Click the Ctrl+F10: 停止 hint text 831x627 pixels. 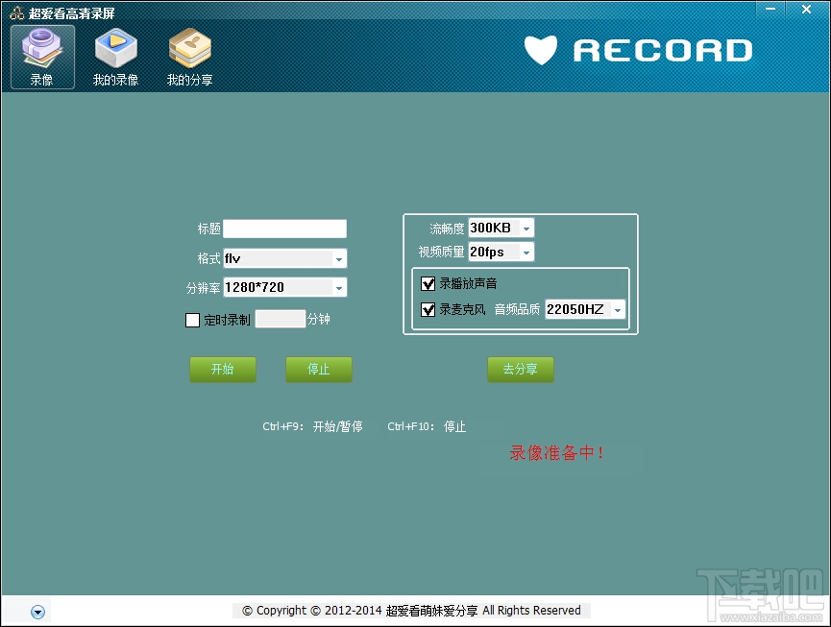[427, 426]
